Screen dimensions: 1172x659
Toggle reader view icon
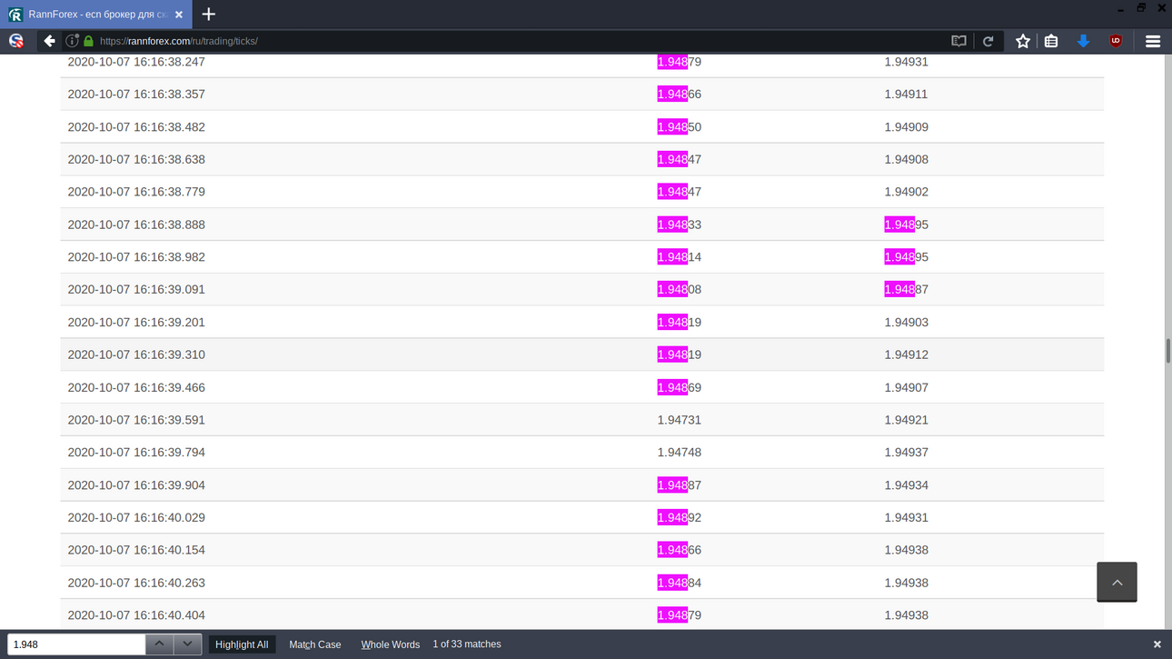point(958,41)
